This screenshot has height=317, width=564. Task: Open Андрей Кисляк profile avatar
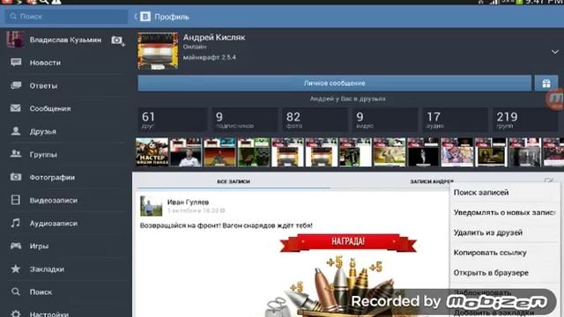158,51
